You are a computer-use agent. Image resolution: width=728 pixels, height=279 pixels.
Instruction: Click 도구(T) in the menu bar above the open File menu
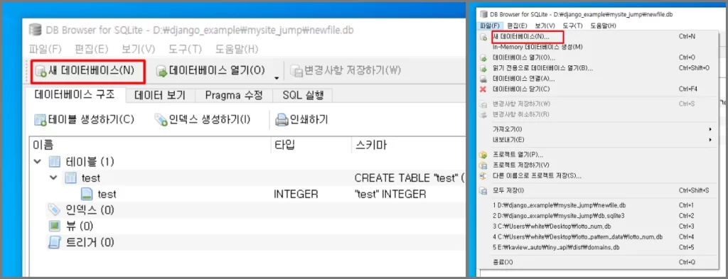tap(573, 26)
